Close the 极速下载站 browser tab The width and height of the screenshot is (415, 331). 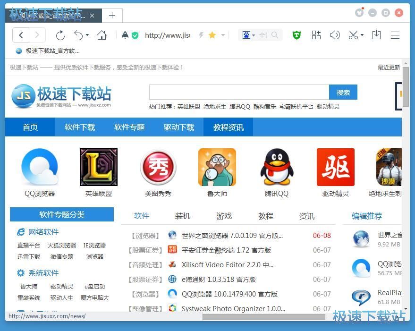92,16
